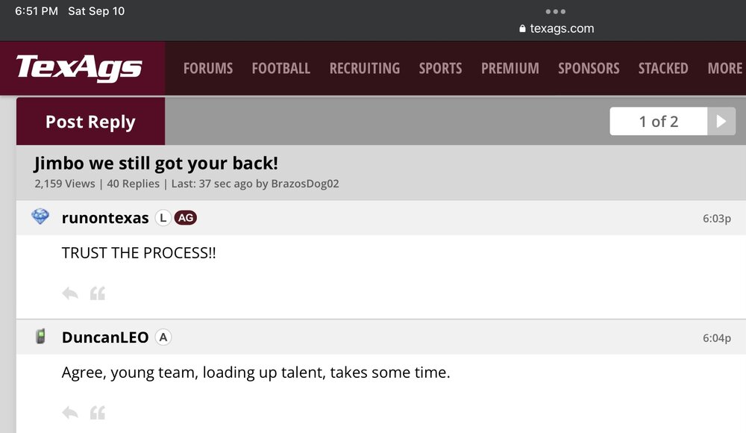Open the runontexas user profile link
Viewport: 746px width, 433px height.
(x=105, y=218)
